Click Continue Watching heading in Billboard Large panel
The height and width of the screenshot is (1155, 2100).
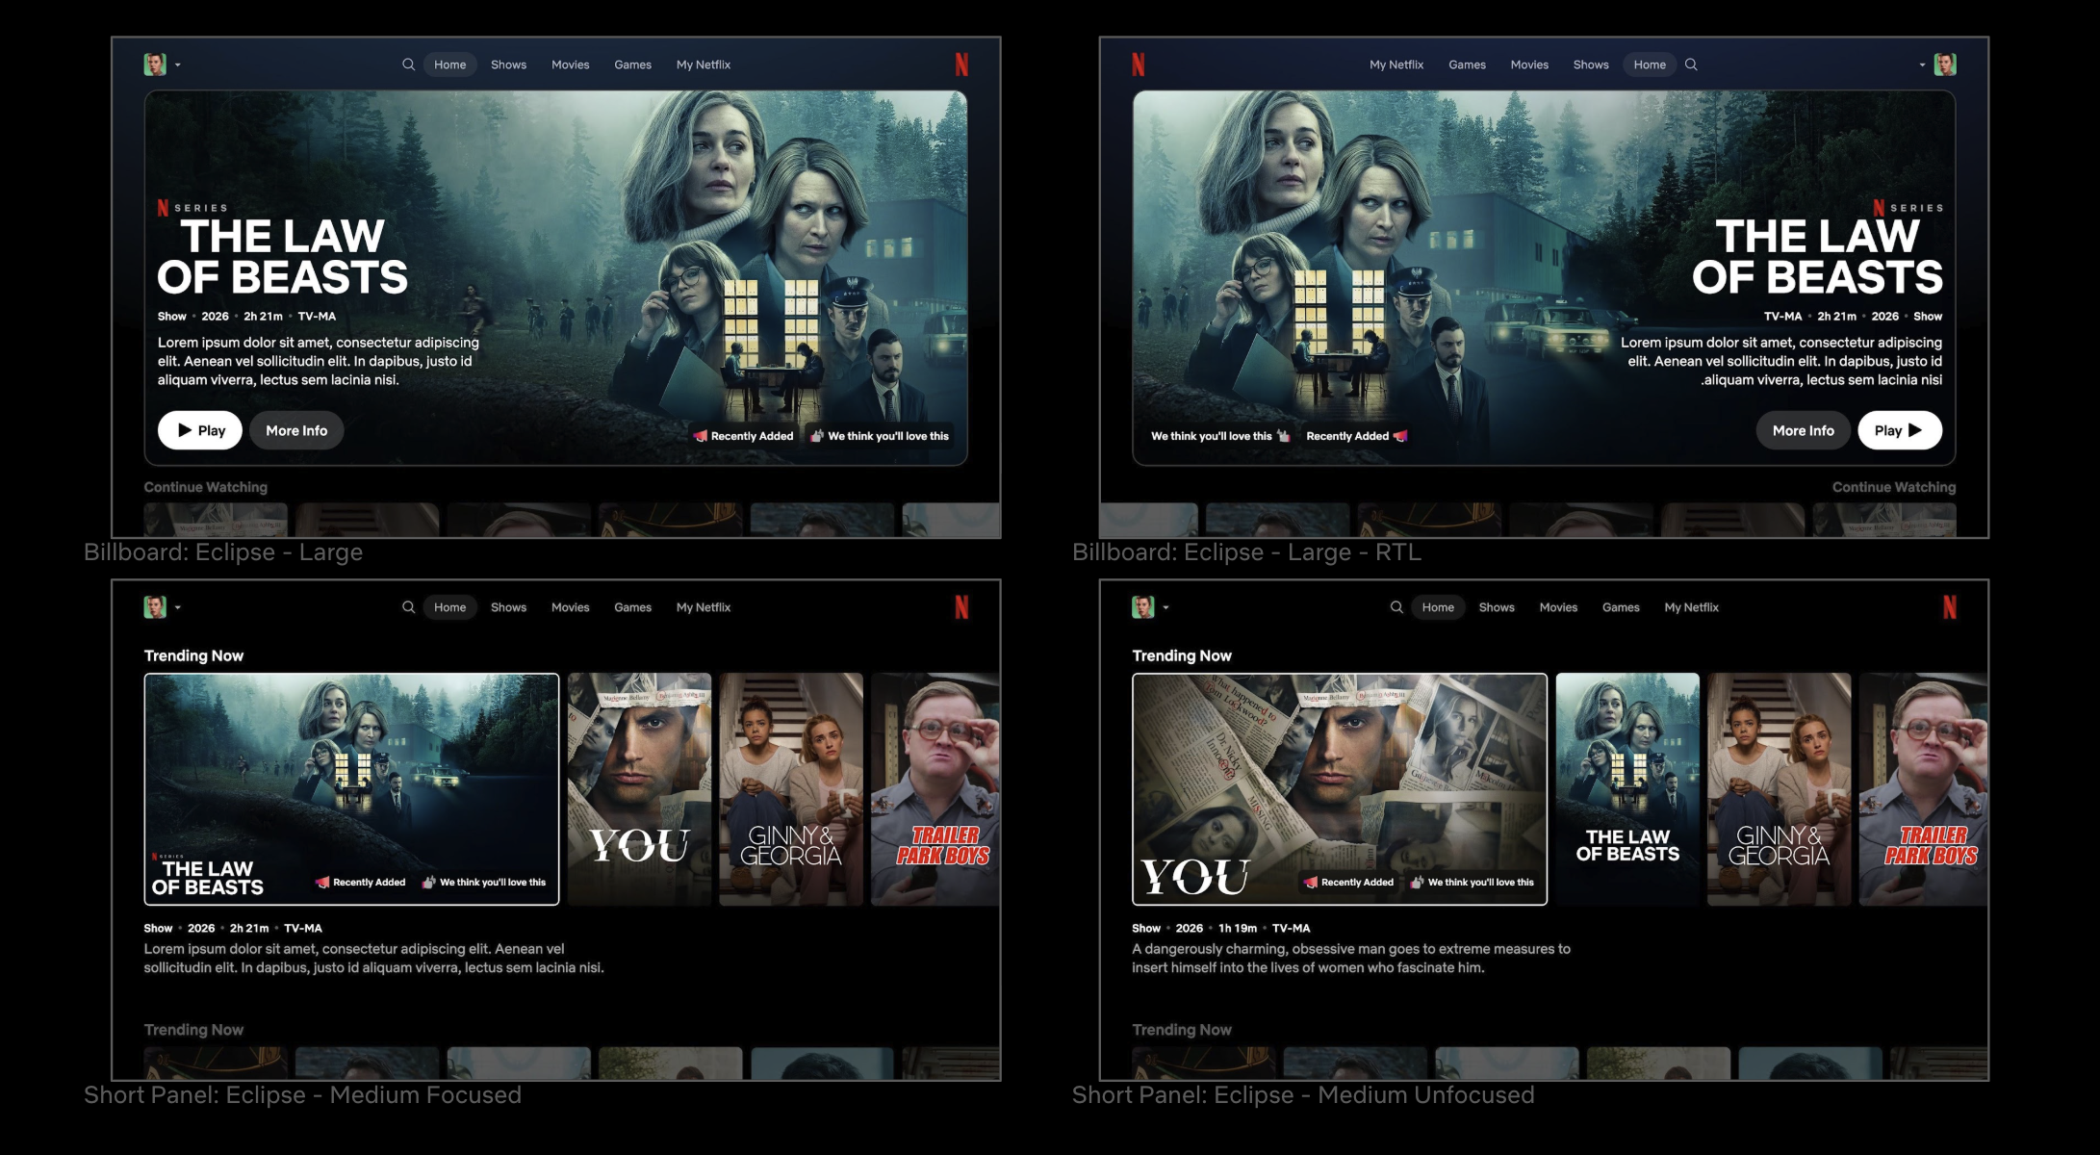click(x=206, y=487)
